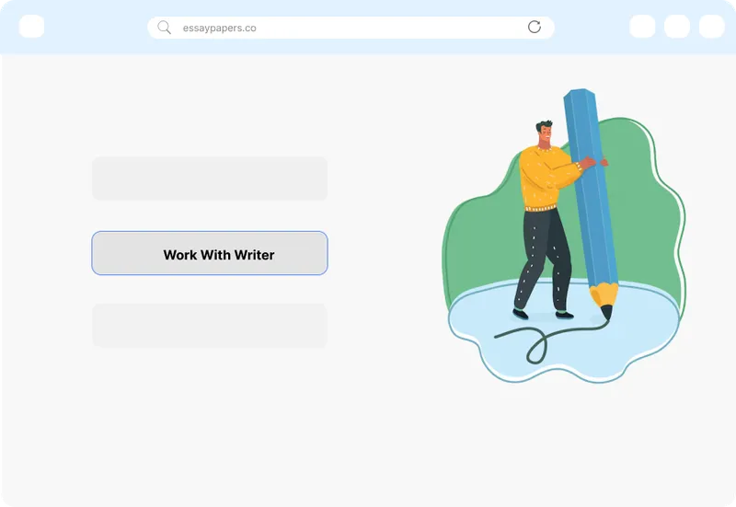Select the blank bar above Work With Writer

(x=210, y=179)
